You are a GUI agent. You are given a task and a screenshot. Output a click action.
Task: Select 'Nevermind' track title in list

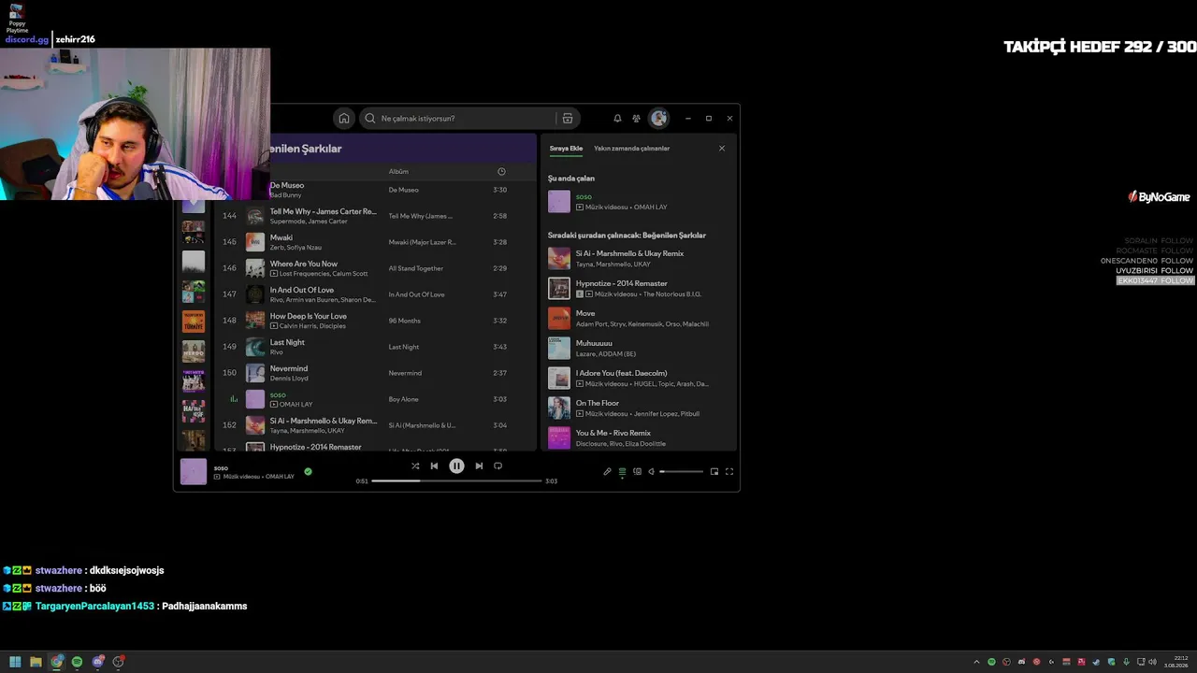click(289, 368)
